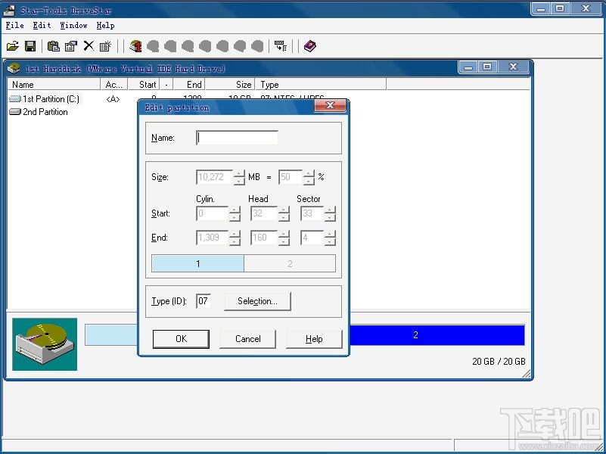The height and width of the screenshot is (454, 606).
Task: Increase the Size MB spinner
Action: [x=239, y=173]
